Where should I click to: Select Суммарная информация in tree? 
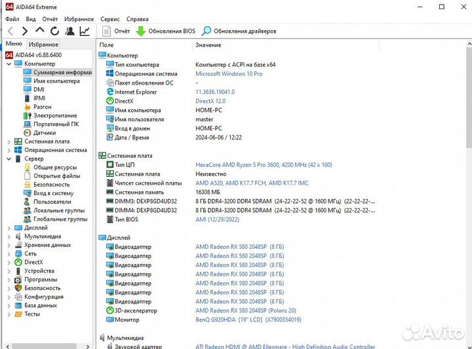pos(58,73)
